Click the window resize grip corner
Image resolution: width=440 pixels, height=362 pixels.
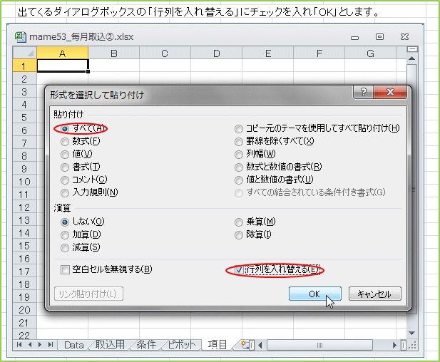[412, 346]
